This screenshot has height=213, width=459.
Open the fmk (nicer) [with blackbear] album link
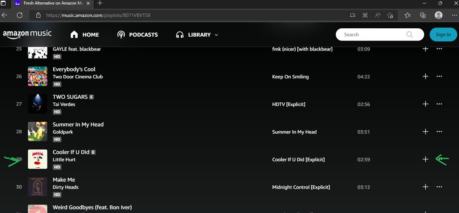click(302, 49)
